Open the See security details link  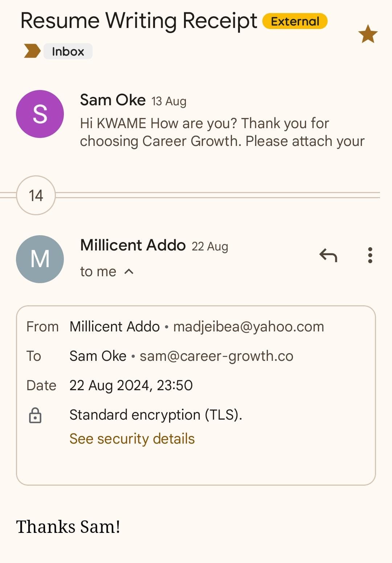(x=132, y=439)
